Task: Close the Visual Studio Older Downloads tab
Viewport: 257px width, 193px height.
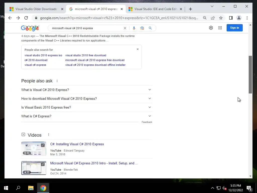Action: [62, 9]
